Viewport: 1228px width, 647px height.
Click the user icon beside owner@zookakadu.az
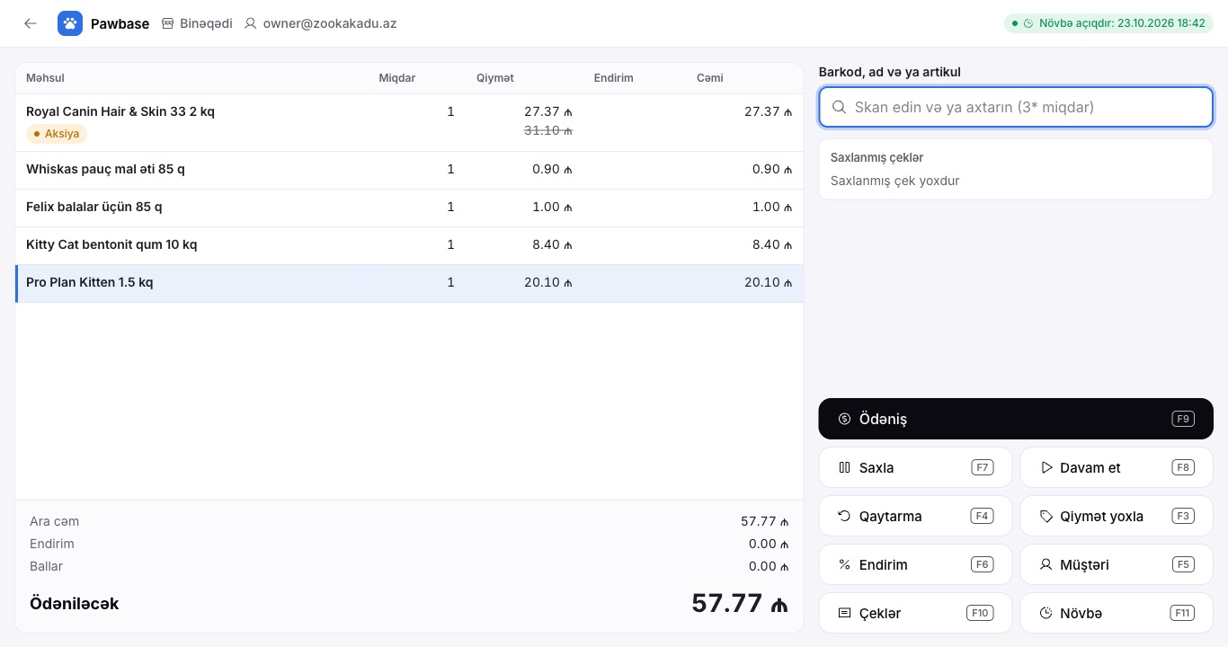(x=250, y=23)
